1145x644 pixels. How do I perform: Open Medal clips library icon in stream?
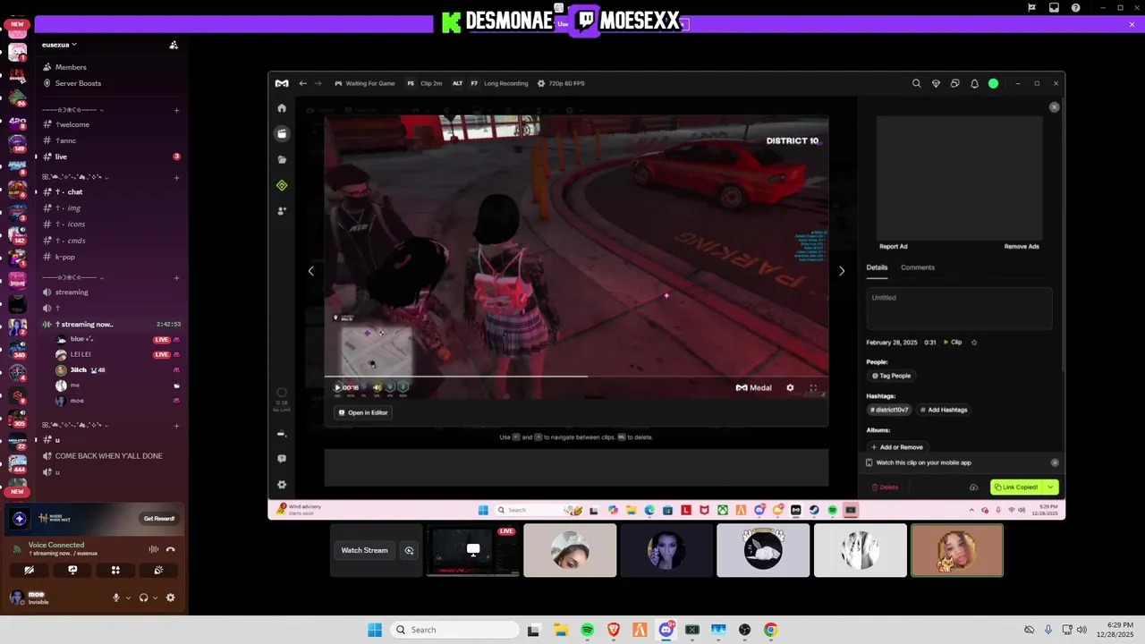point(282,133)
